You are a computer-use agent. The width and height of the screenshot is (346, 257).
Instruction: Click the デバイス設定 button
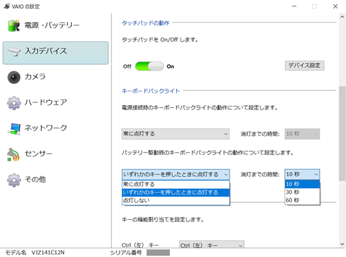pos(304,66)
